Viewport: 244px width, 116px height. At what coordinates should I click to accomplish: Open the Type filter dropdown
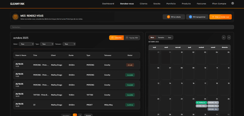pos(47,44)
